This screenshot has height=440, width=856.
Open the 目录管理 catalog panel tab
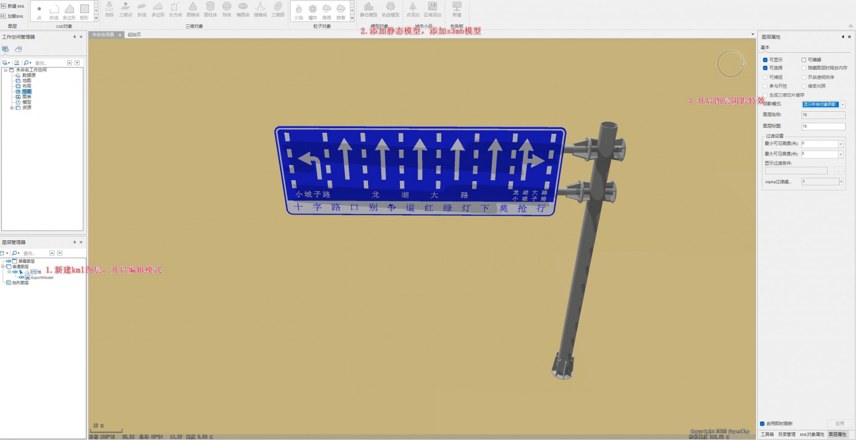point(787,435)
